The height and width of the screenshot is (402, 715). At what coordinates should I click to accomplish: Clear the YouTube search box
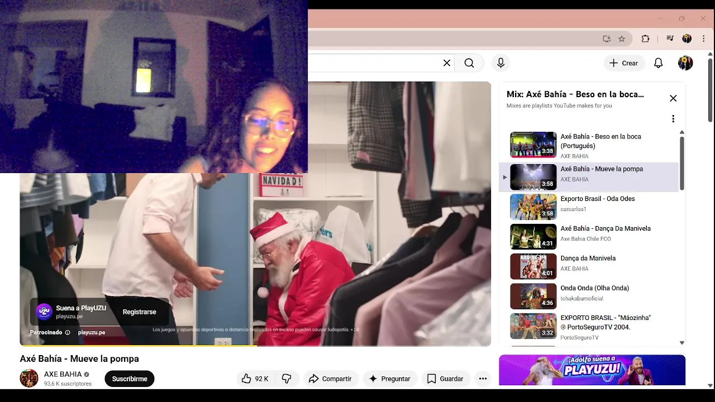coord(447,63)
